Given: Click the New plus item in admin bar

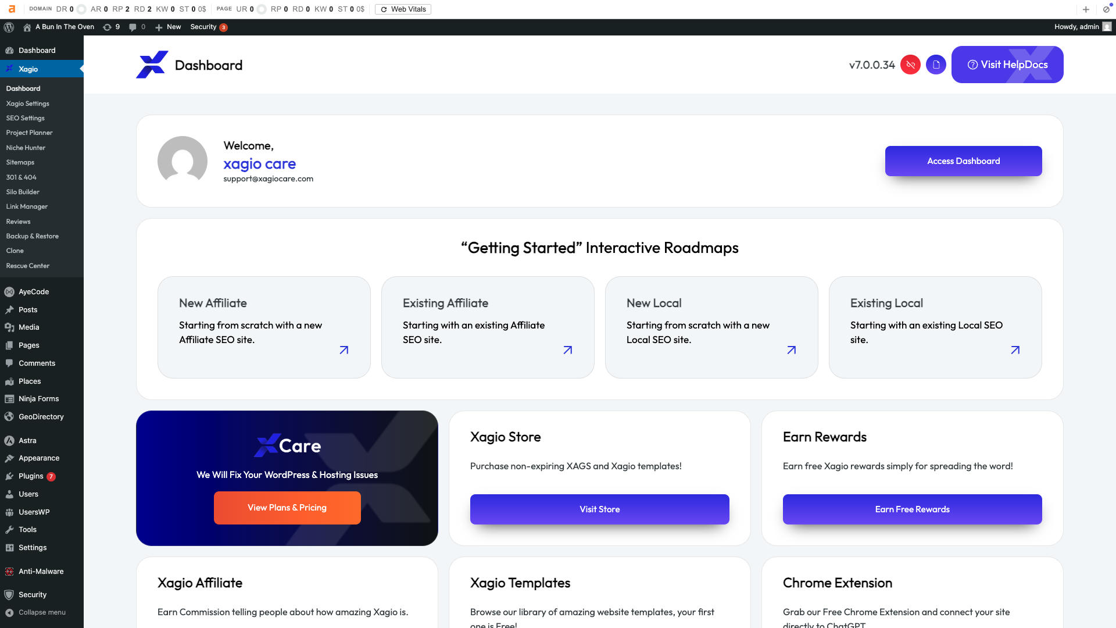Looking at the screenshot, I should 168,27.
